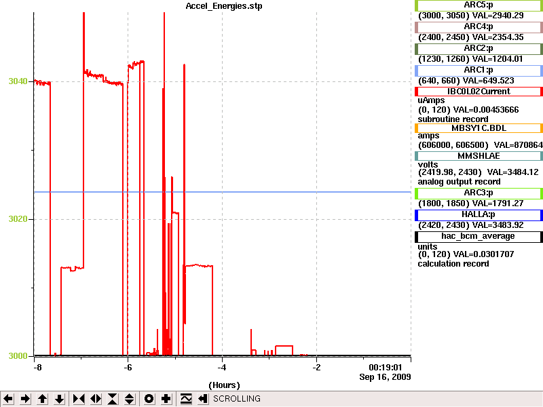Zoom in vertically with the hourglass icon
Screen dimensions: 543x407
point(113,399)
